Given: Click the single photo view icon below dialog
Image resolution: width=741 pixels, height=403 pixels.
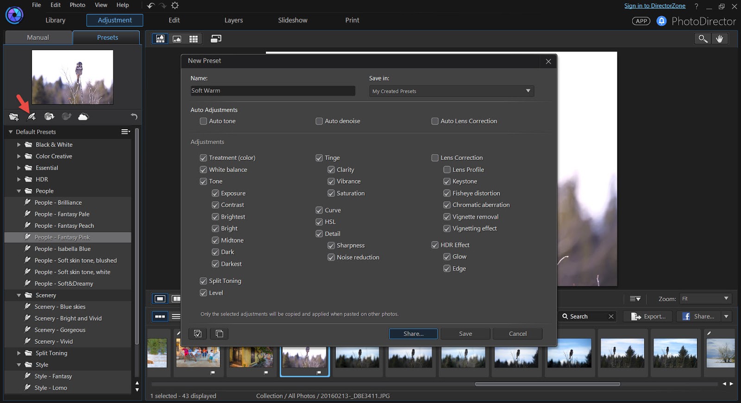Looking at the screenshot, I should (x=160, y=299).
